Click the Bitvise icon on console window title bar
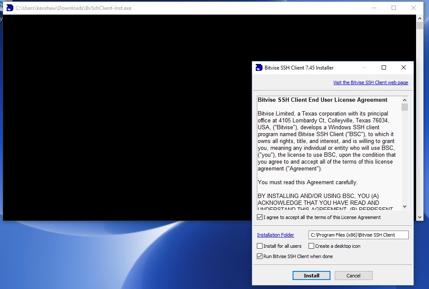 (9, 7)
